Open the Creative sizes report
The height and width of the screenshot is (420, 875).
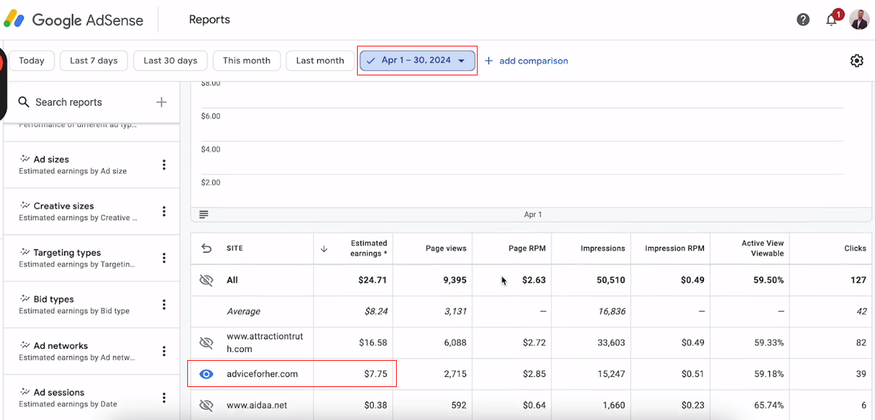(x=79, y=211)
